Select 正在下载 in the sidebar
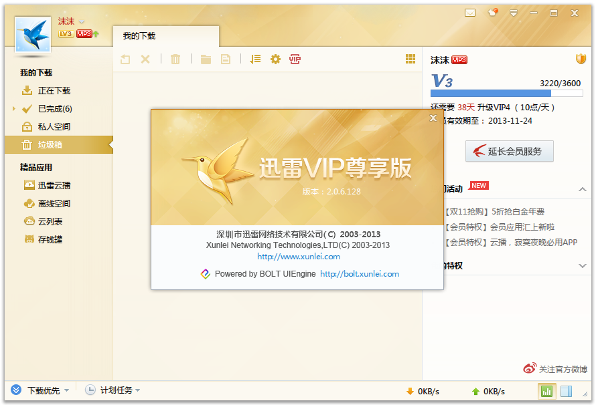The height and width of the screenshot is (405, 596). [x=59, y=91]
